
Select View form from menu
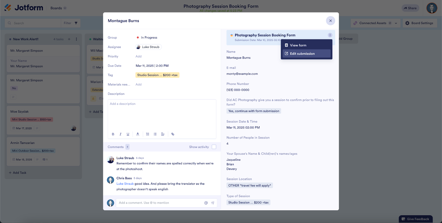[298, 45]
